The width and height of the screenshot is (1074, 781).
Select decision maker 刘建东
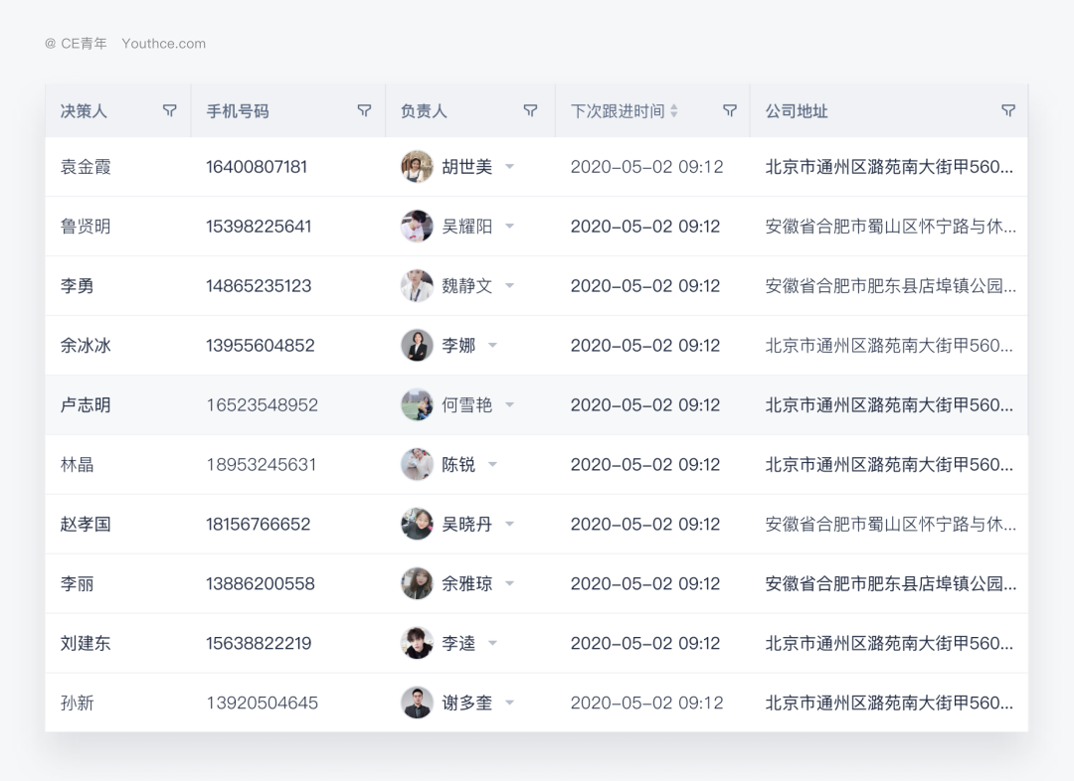click(x=86, y=643)
